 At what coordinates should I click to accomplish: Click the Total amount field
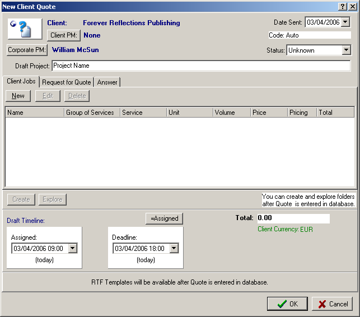pyautogui.click(x=293, y=218)
